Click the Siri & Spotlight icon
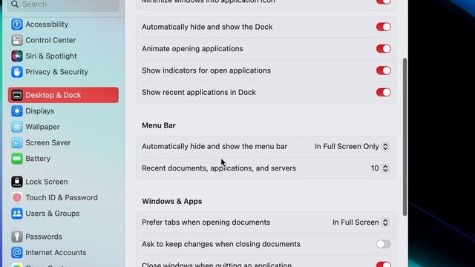Image resolution: width=475 pixels, height=267 pixels. point(17,56)
